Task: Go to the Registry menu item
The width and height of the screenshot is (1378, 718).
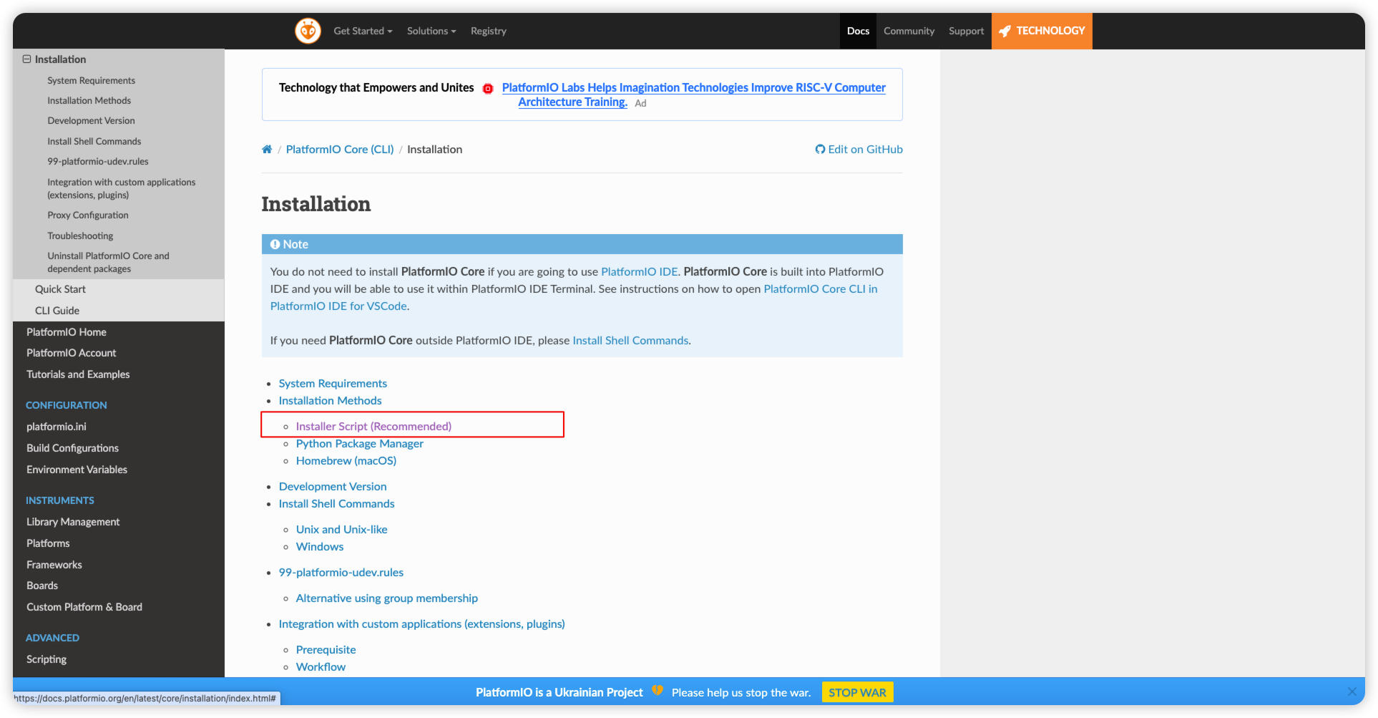Action: 488,31
